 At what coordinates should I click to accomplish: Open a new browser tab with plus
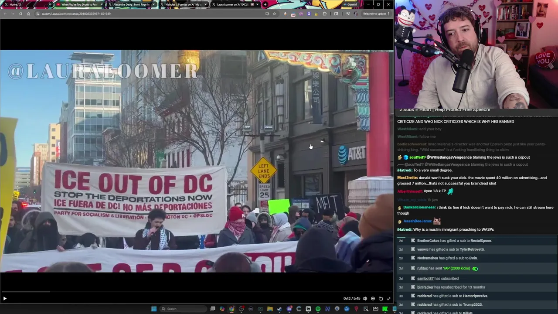point(265,4)
